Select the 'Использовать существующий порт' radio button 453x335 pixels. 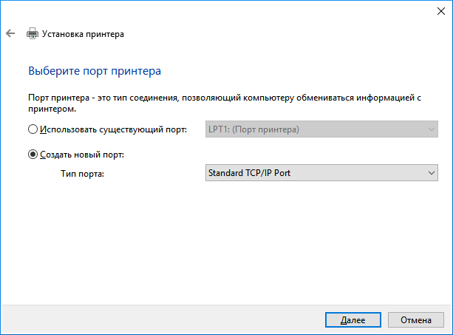coord(33,130)
